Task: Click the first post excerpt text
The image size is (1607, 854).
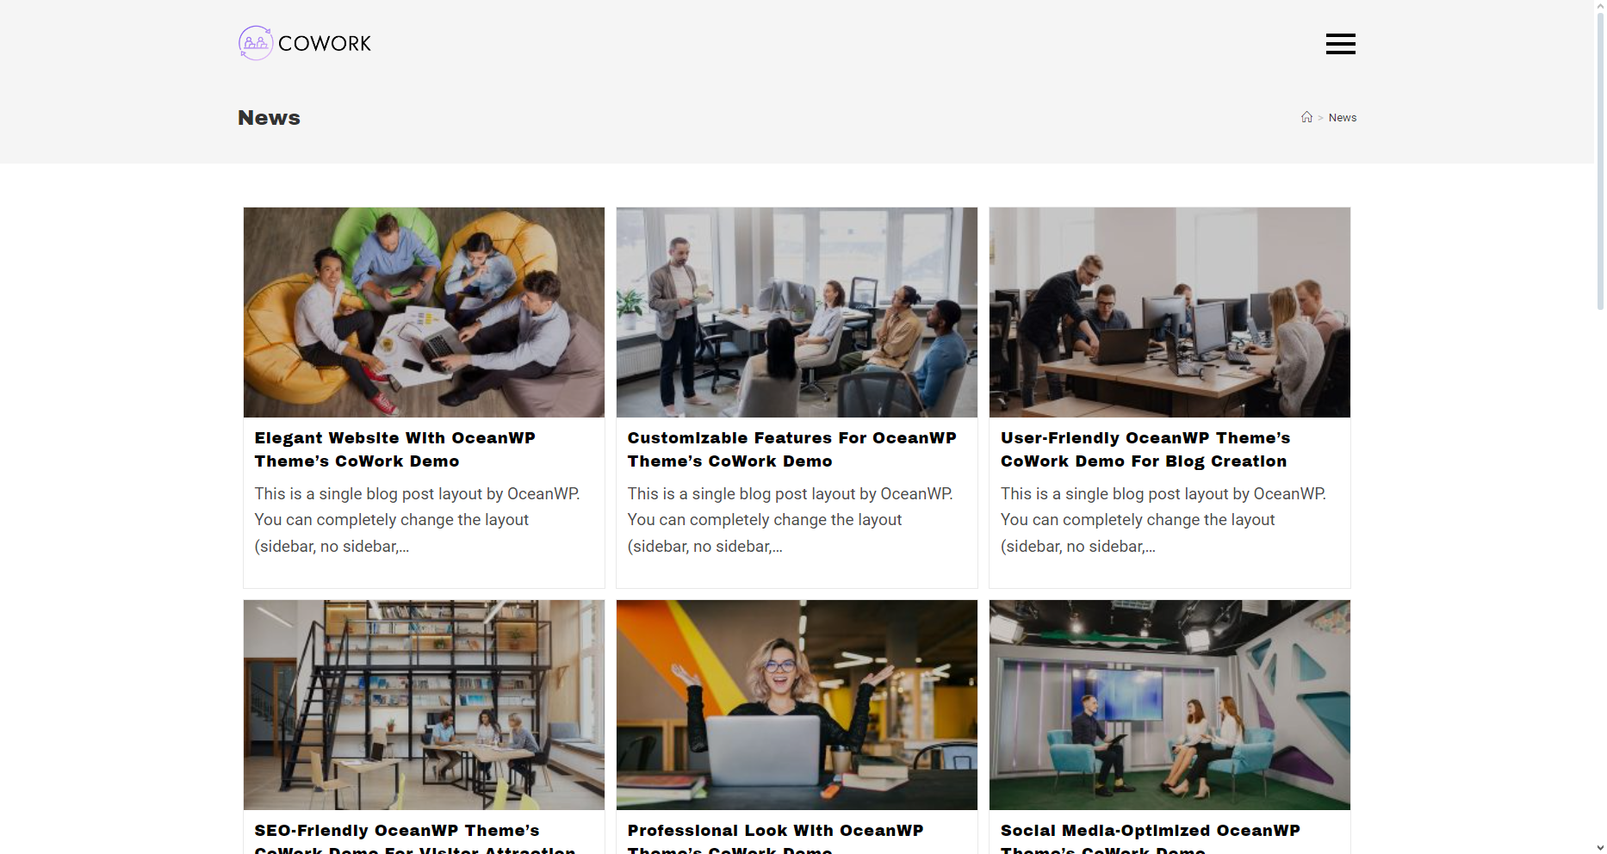Action: [x=417, y=520]
